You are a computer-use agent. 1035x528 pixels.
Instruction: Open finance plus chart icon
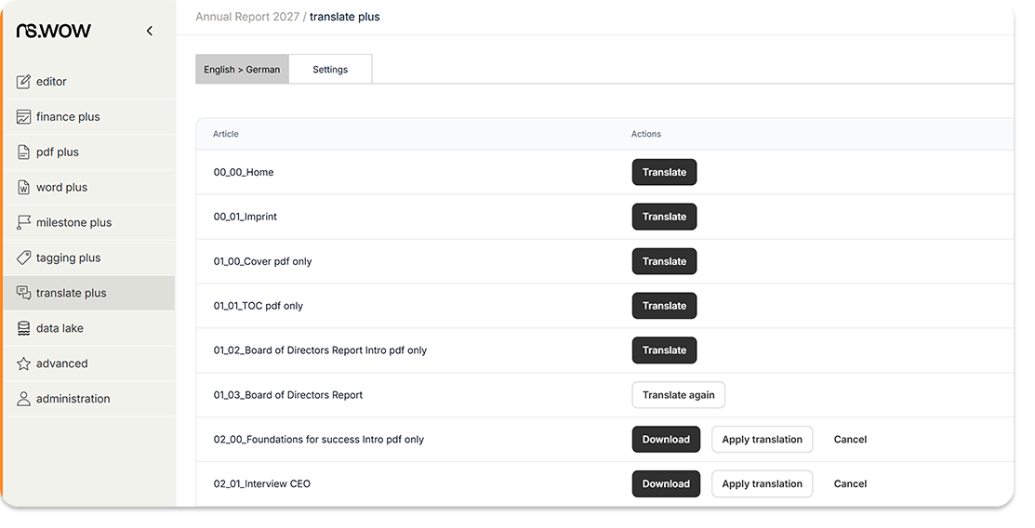pyautogui.click(x=24, y=117)
